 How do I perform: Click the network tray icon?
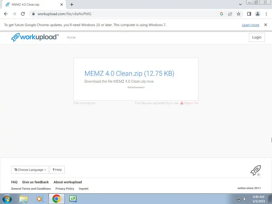coord(239,199)
